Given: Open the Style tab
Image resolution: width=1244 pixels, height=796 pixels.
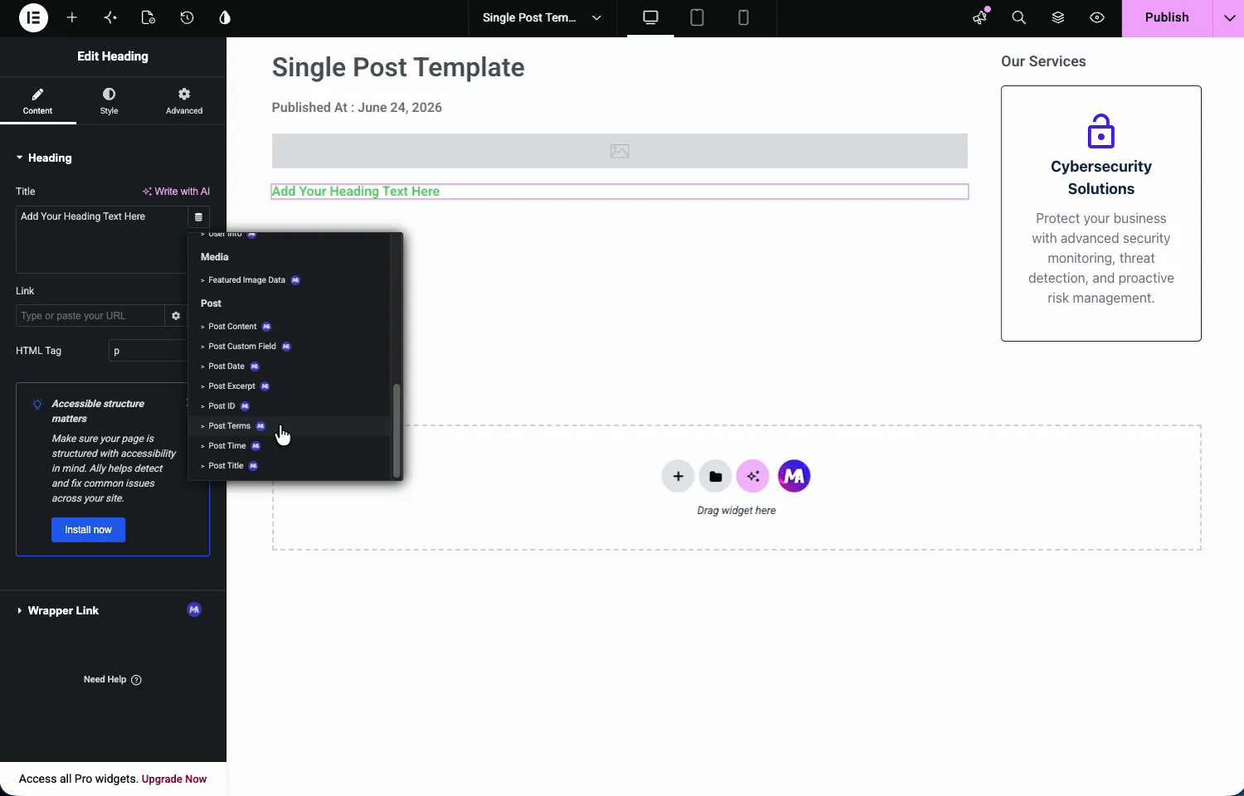Looking at the screenshot, I should coord(109,101).
